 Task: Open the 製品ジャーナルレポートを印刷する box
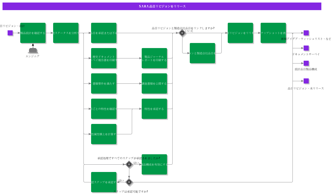154,58
